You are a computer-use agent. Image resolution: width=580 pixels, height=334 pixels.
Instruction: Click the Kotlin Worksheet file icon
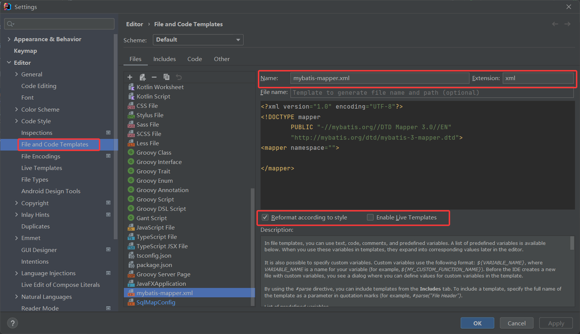point(131,87)
